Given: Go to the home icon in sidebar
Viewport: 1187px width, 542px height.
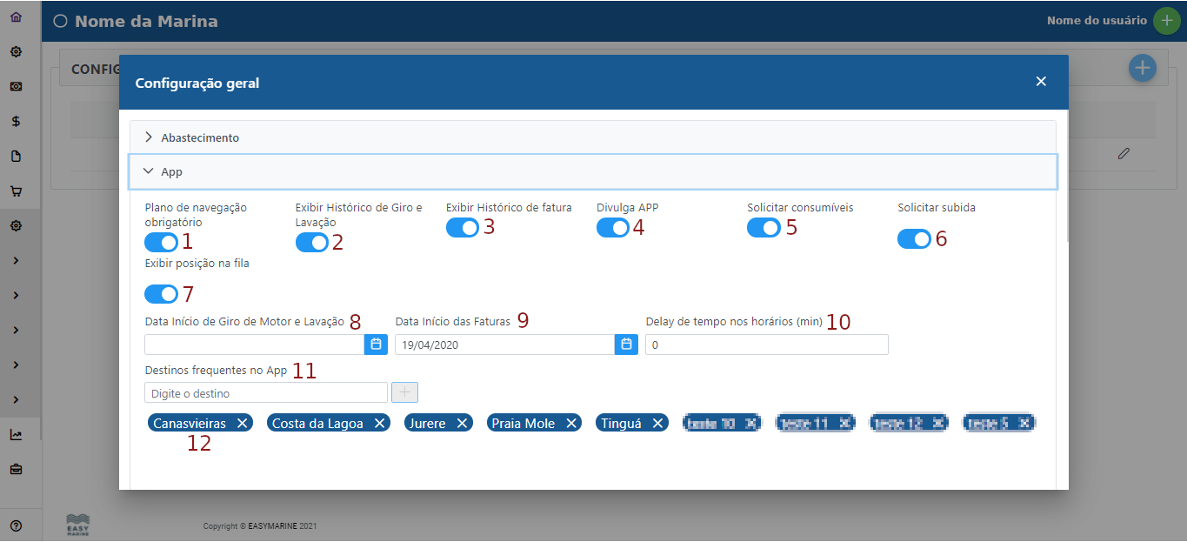Looking at the screenshot, I should pos(16,17).
